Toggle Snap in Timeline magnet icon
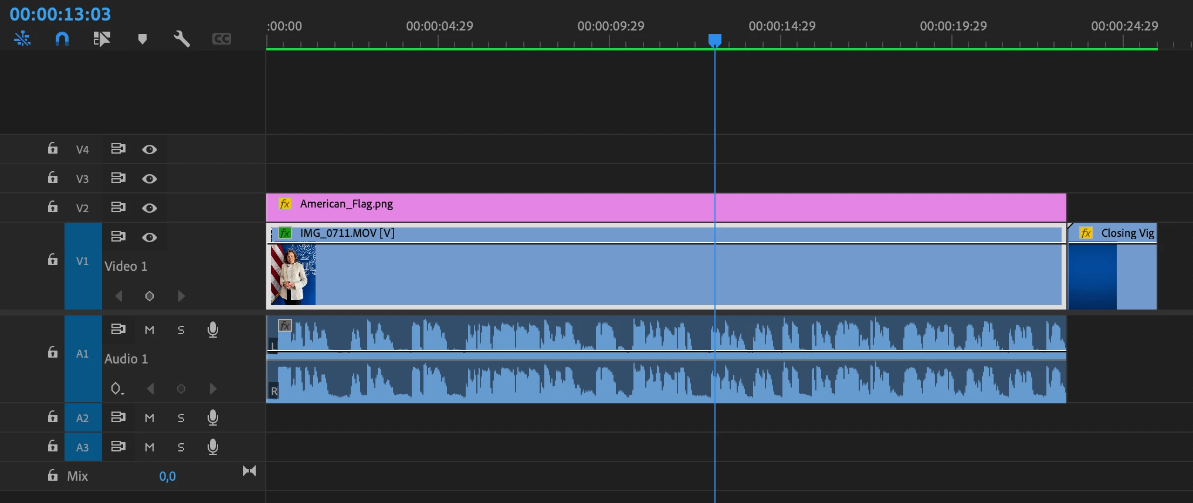Image resolution: width=1193 pixels, height=503 pixels. (x=62, y=39)
